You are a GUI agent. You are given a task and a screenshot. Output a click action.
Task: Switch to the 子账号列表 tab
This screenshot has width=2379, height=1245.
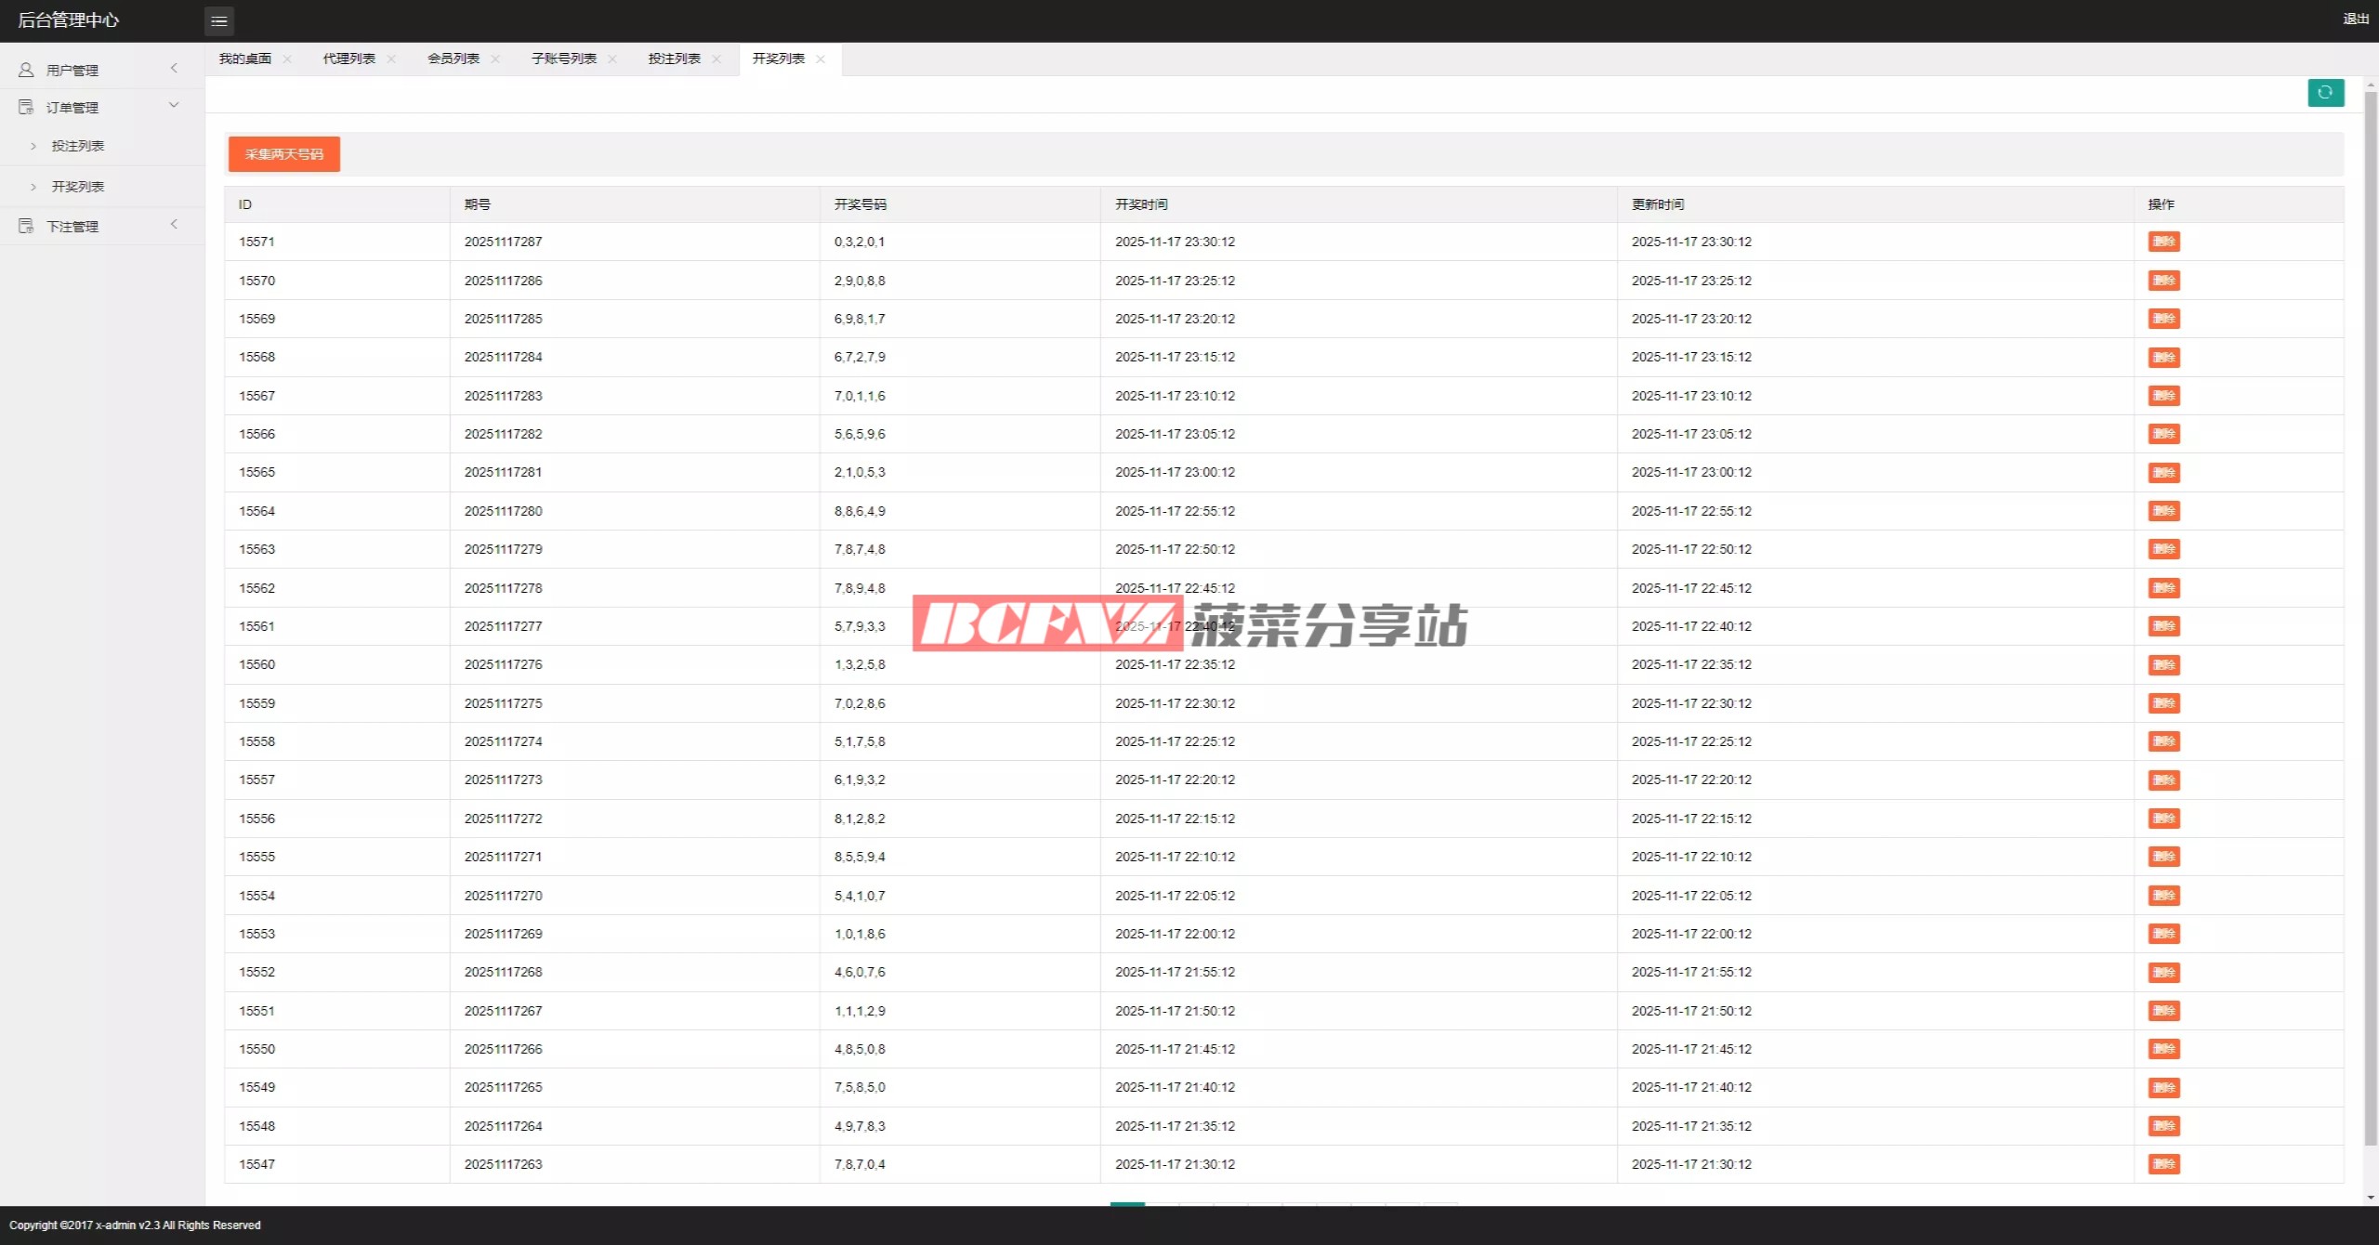(x=564, y=59)
